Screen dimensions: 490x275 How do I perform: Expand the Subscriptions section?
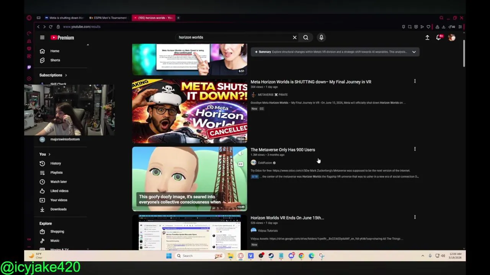pos(53,75)
